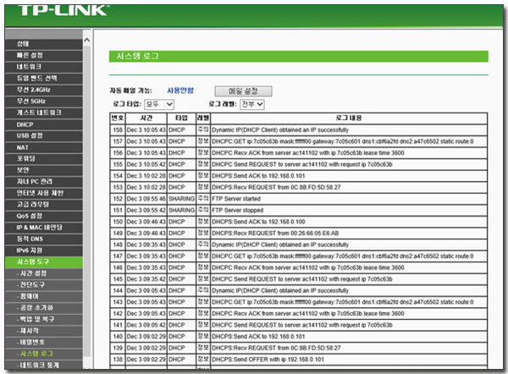Click log number cell 158
Viewport: 508px width, 374px height.
pyautogui.click(x=118, y=130)
